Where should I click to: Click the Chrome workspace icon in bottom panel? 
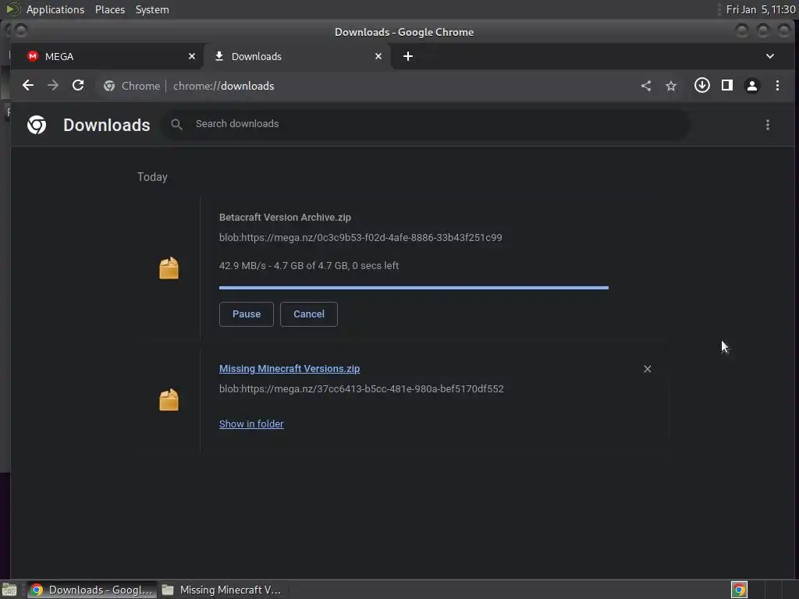coord(739,590)
